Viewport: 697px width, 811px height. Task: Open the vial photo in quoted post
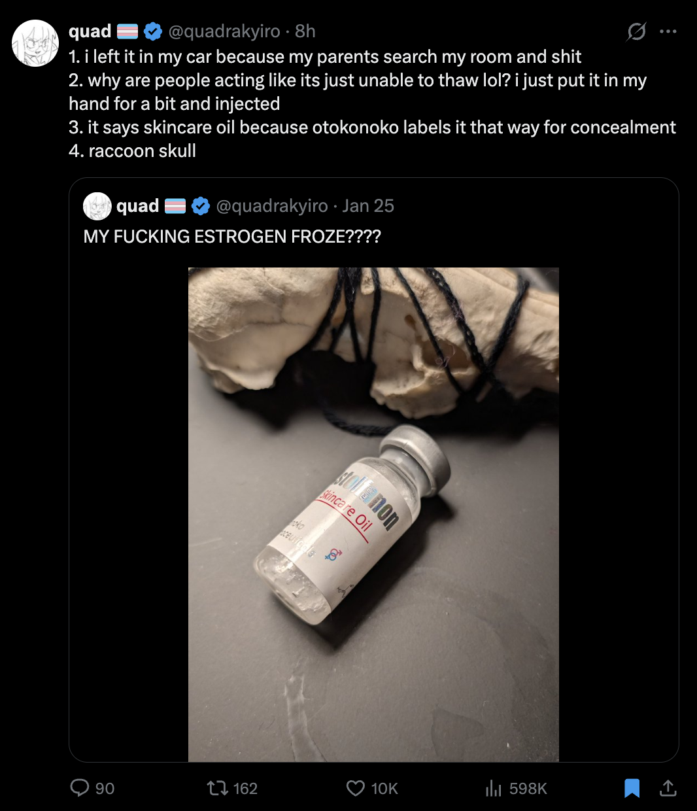click(373, 514)
